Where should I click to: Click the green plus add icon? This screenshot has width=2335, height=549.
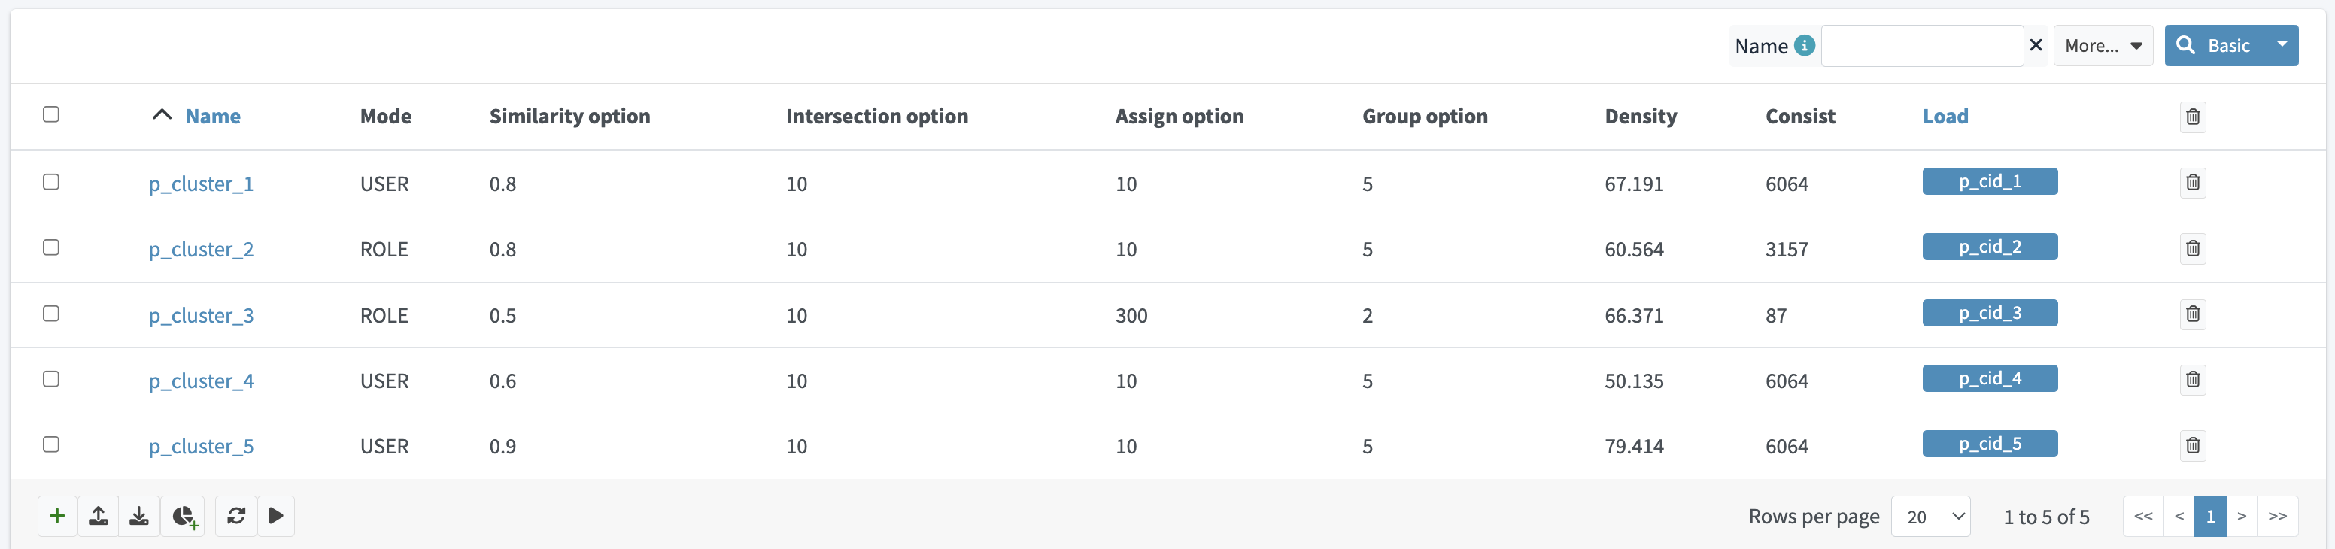point(57,515)
